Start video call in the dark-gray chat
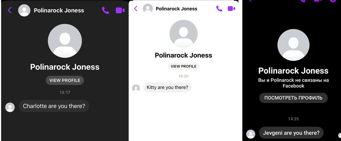This screenshot has height=141, width=341. coord(120,11)
